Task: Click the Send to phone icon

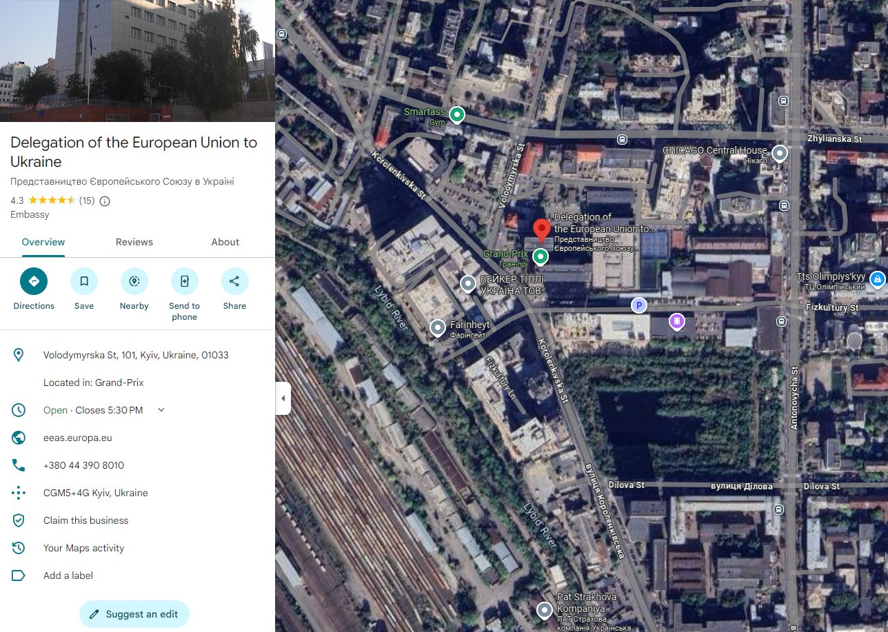Action: click(x=185, y=281)
